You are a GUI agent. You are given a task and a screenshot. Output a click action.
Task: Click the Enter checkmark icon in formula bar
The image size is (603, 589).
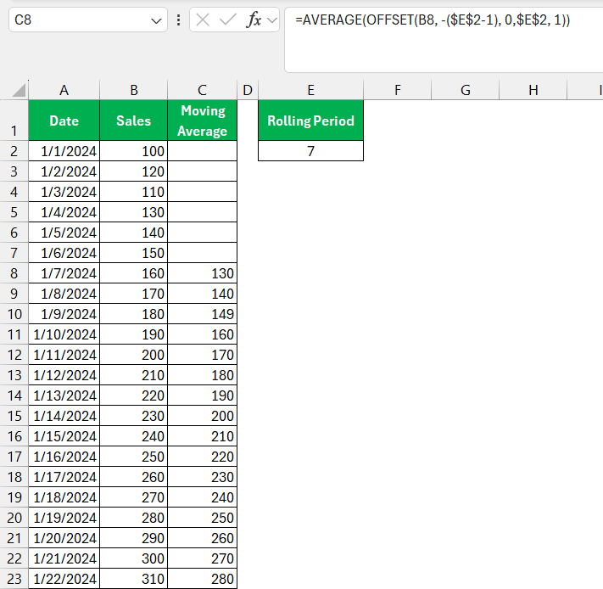coord(227,20)
